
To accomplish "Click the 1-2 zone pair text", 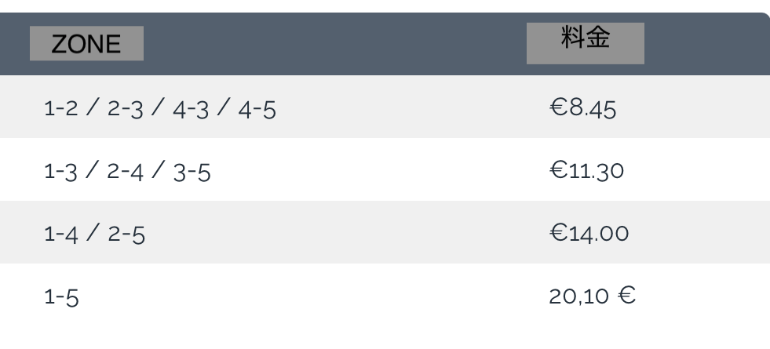I will (61, 108).
